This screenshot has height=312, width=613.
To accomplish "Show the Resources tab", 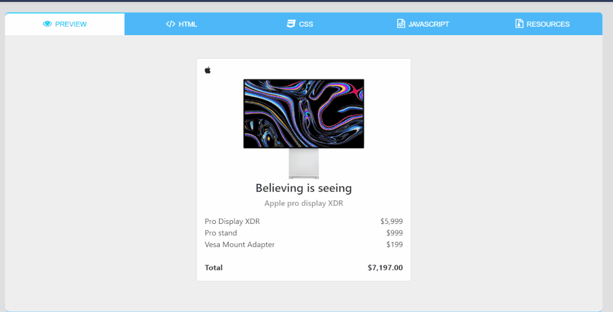I will [548, 24].
